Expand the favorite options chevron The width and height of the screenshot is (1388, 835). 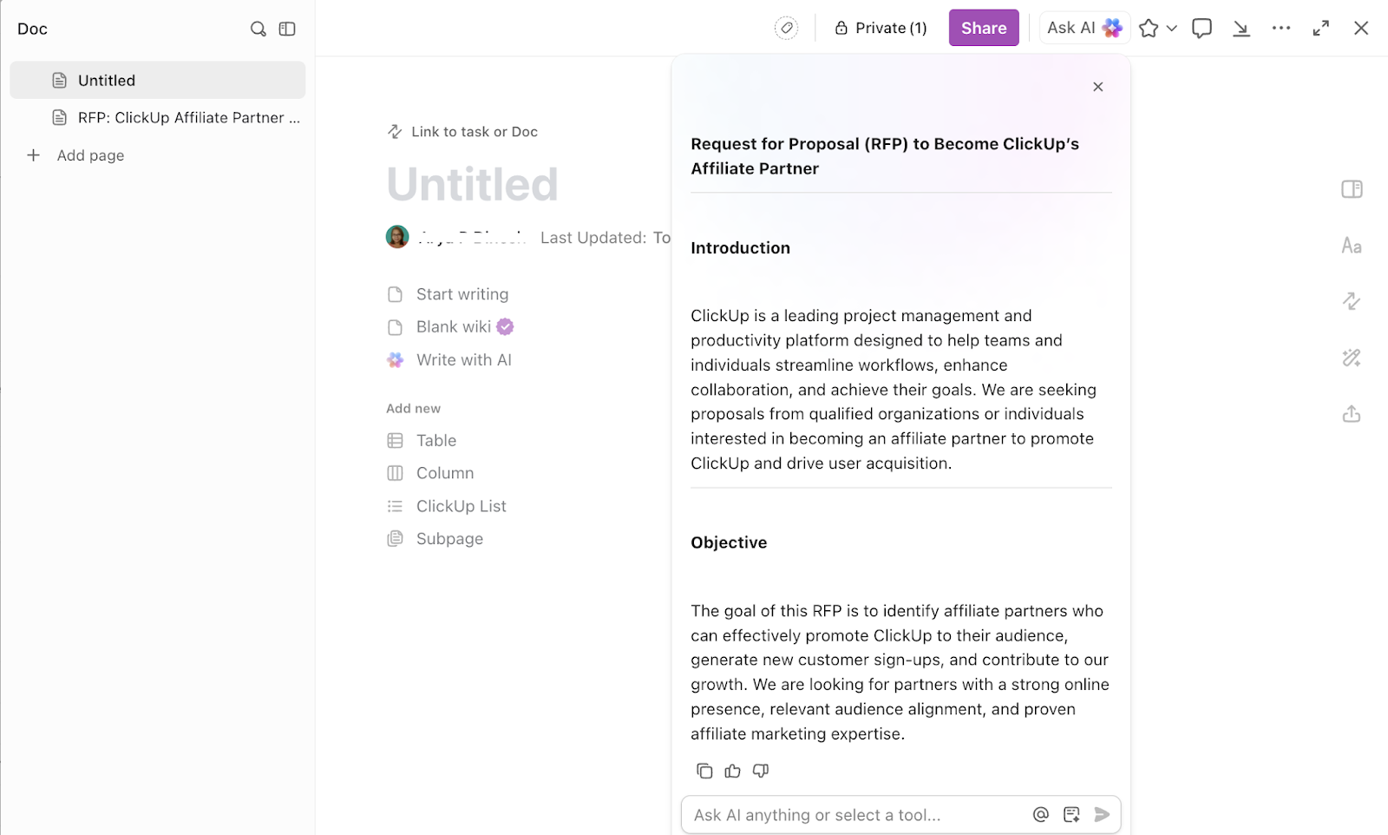tap(1171, 28)
